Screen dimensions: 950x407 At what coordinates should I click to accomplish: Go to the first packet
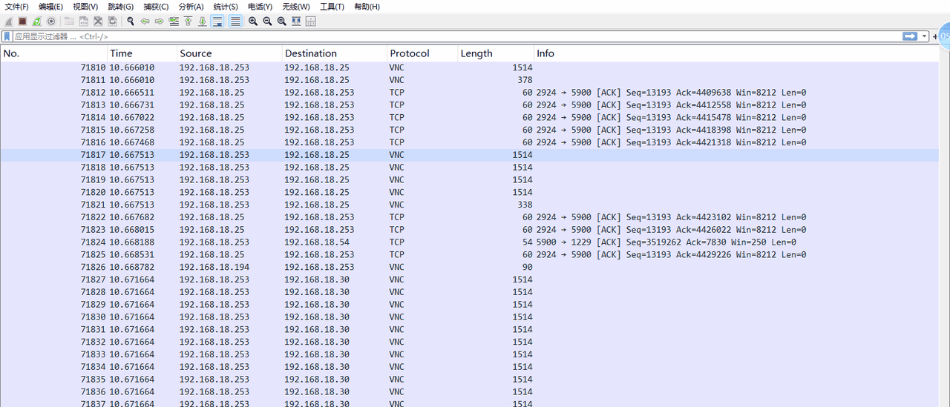coord(188,21)
